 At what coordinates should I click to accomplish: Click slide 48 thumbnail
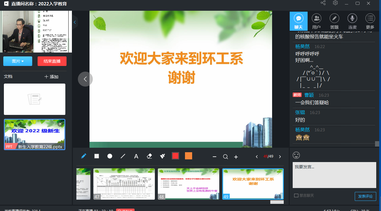(188, 184)
